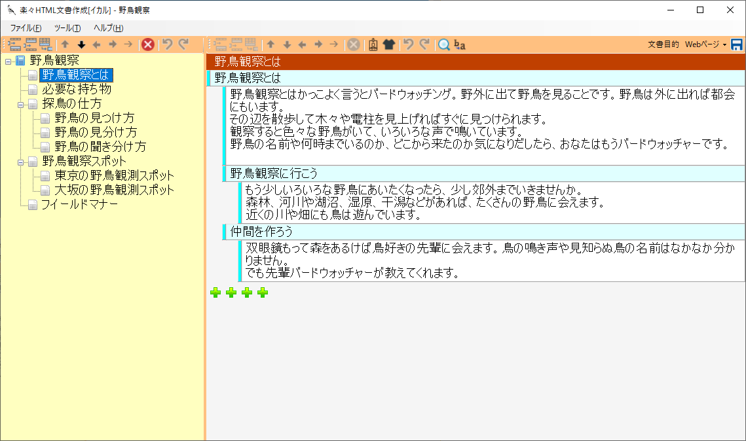Select フィールドマナー in the tree

pos(79,204)
